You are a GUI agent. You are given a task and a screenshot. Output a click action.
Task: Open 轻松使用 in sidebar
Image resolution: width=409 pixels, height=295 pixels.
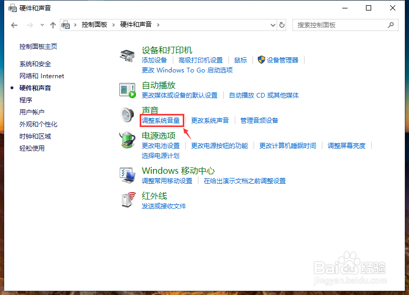32,149
